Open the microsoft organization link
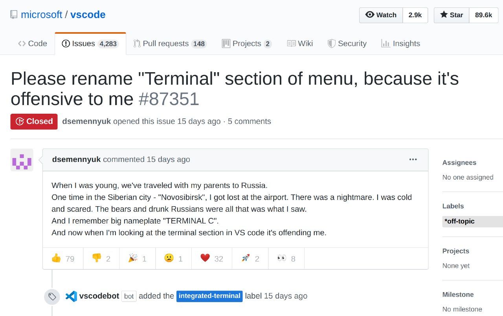Image resolution: width=503 pixels, height=316 pixels. [x=41, y=15]
